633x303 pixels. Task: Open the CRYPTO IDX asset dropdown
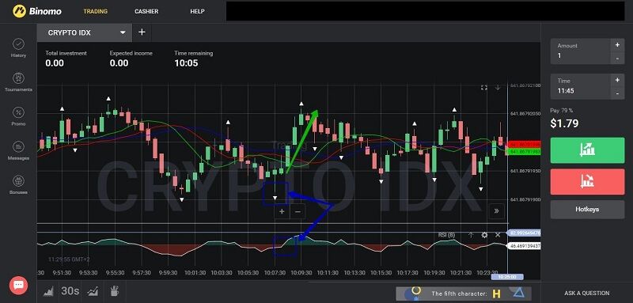coord(84,32)
